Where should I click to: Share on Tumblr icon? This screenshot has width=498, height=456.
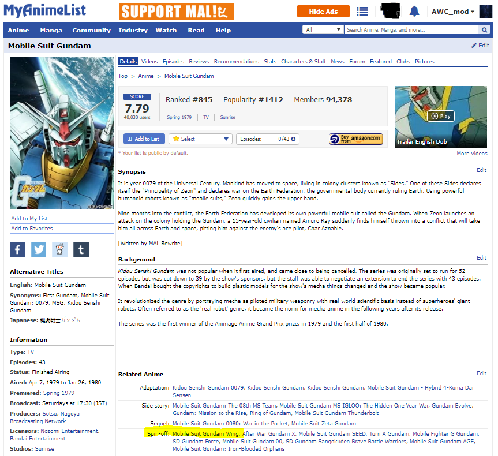[81, 249]
